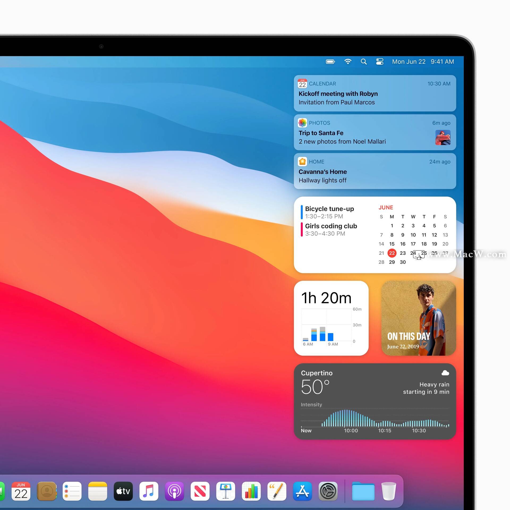Open Reminders from the Dock
The height and width of the screenshot is (510, 510).
[72, 491]
